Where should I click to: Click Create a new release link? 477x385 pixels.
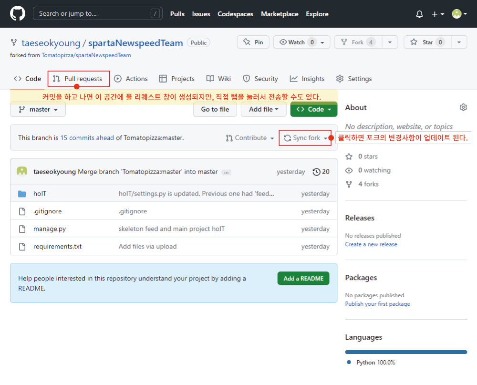371,244
